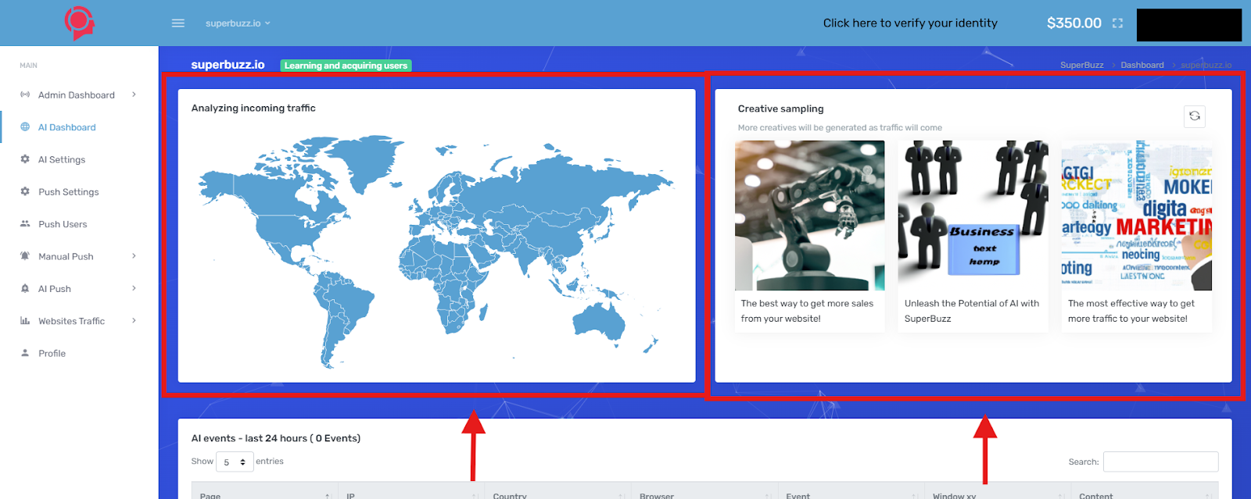Click the Dashboard breadcrumb link

tap(1142, 65)
